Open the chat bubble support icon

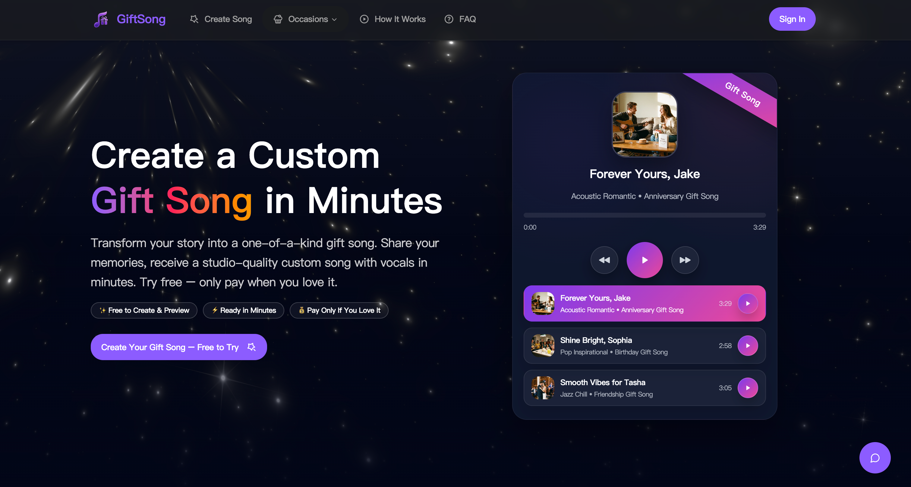(875, 458)
